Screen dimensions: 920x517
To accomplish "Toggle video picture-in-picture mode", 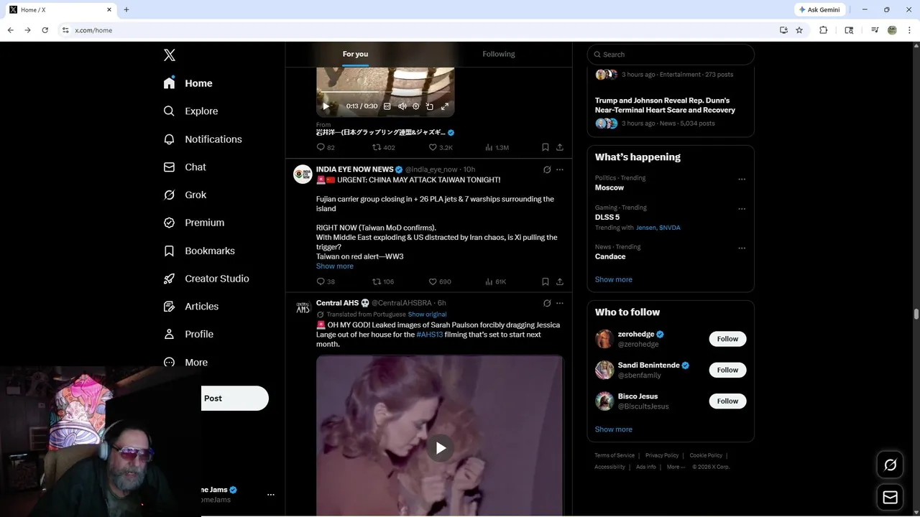I will tap(430, 106).
